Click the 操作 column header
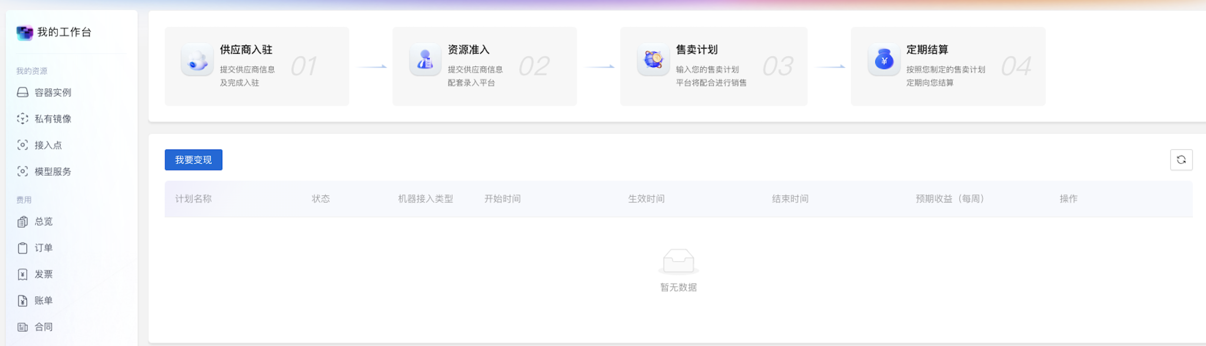Image resolution: width=1206 pixels, height=346 pixels. pyautogui.click(x=1068, y=199)
